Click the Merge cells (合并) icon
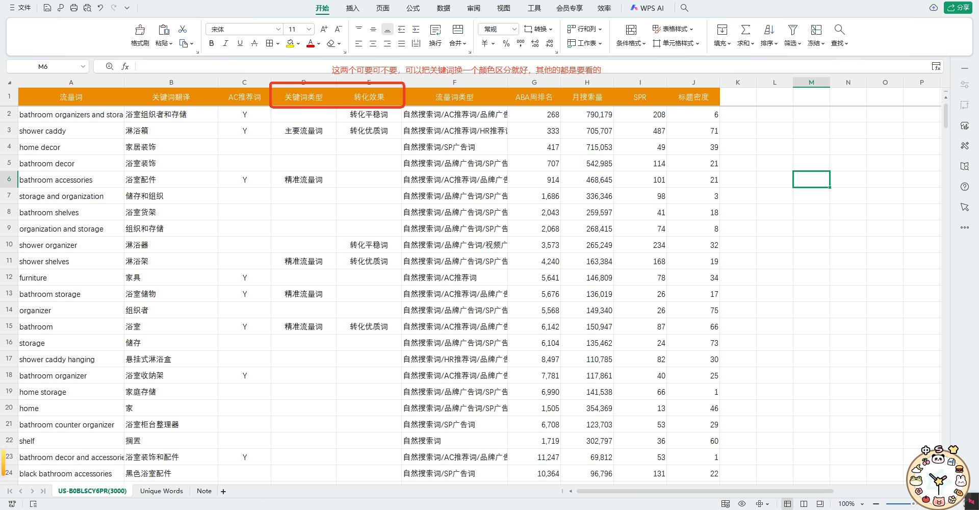The height and width of the screenshot is (510, 979). 458,30
